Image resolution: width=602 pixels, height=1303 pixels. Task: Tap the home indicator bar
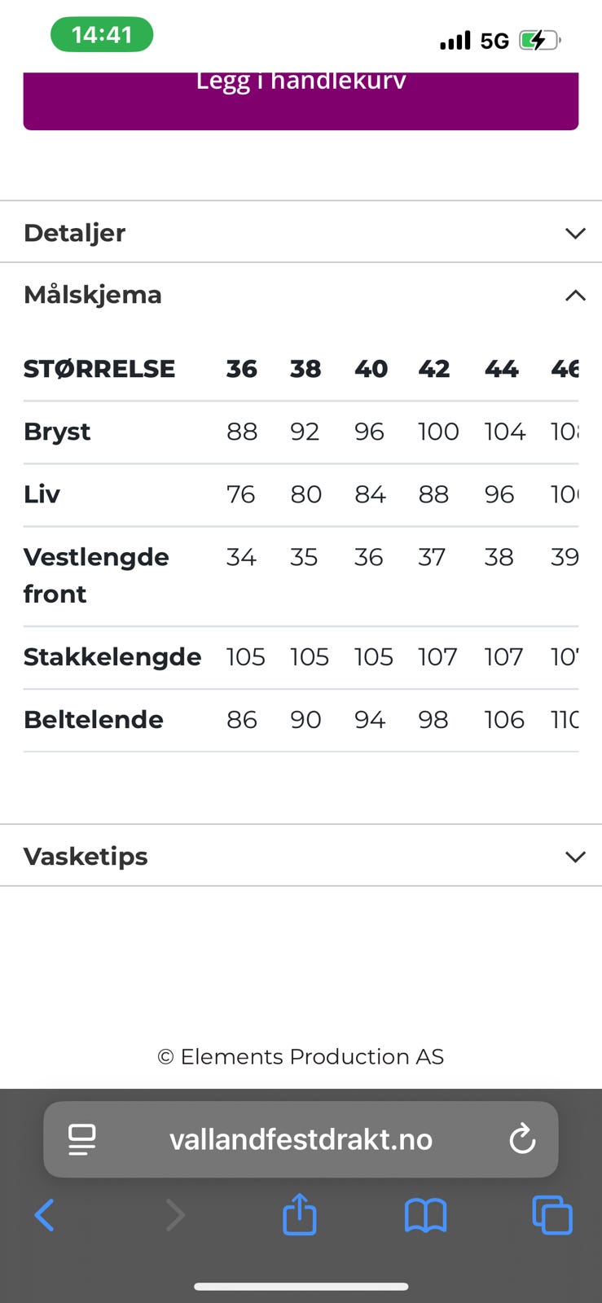tap(301, 1287)
